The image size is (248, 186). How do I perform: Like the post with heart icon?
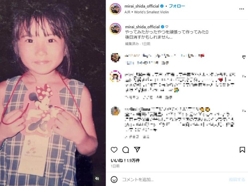pyautogui.click(x=114, y=149)
